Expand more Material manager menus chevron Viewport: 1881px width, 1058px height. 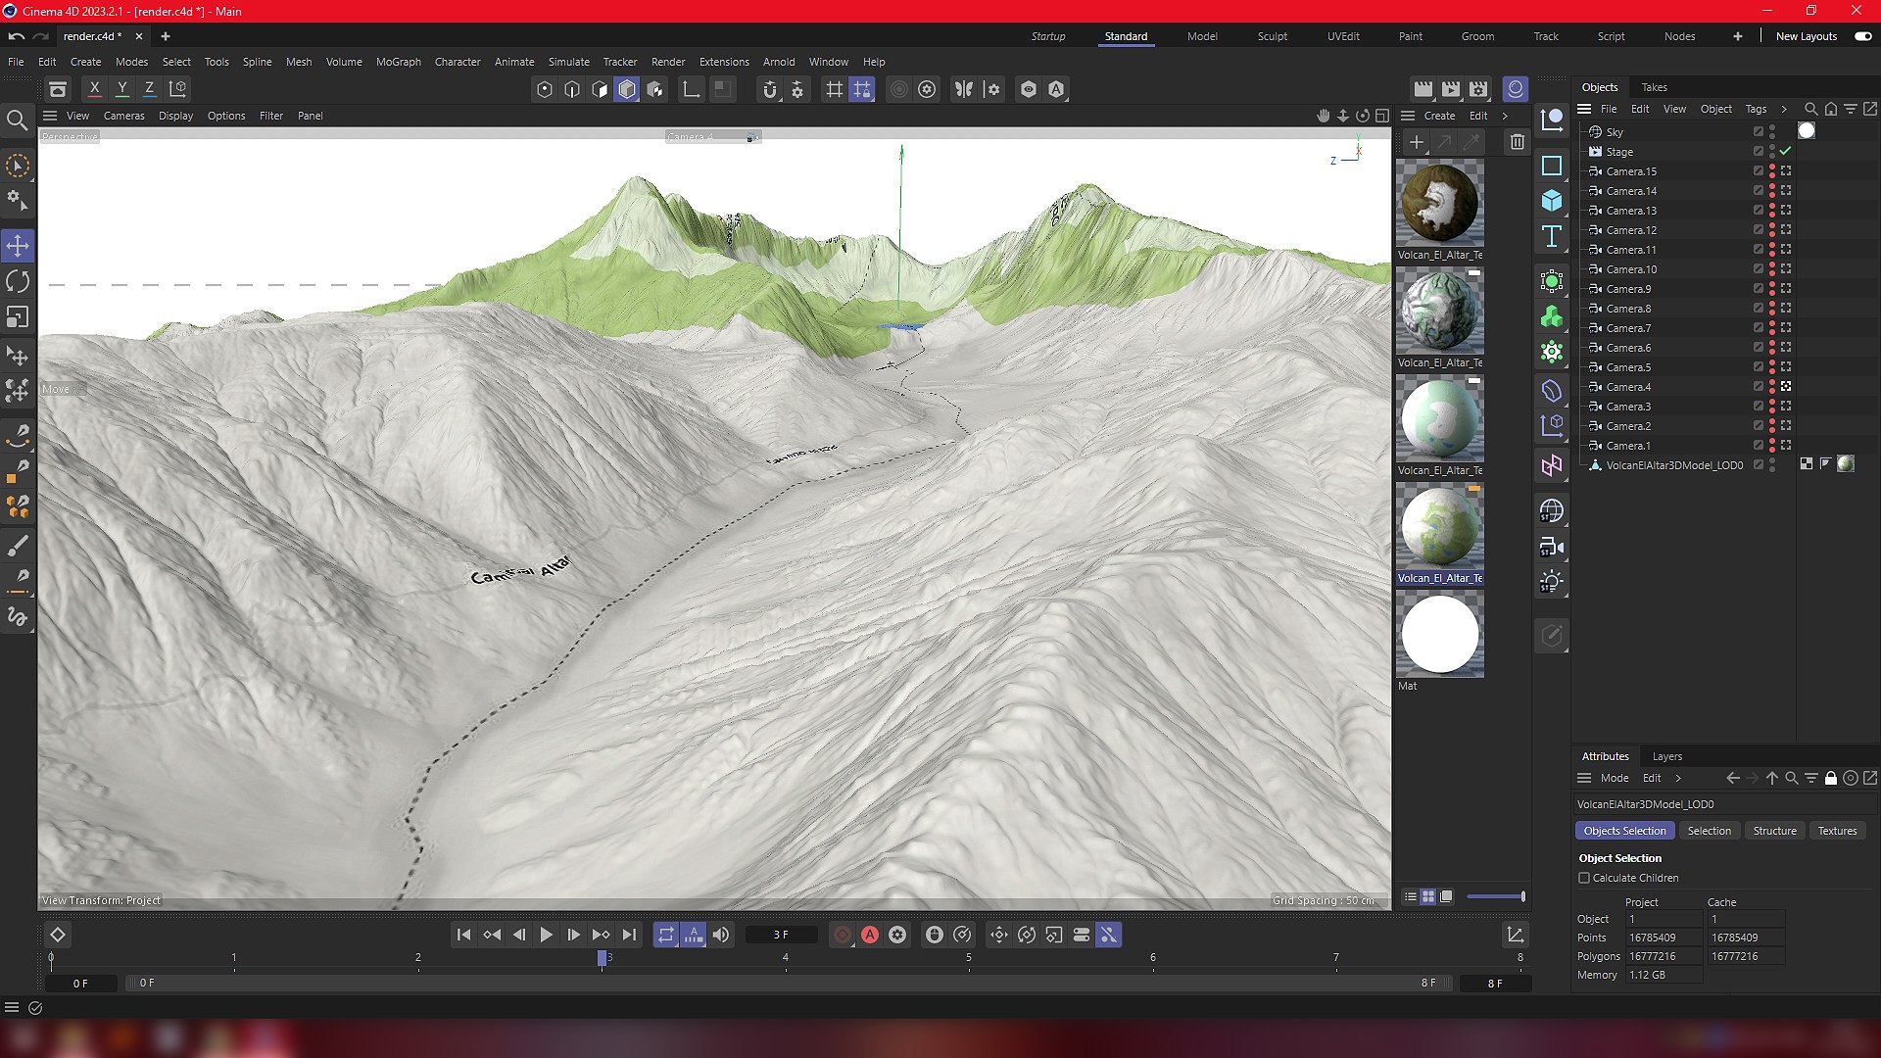1505,116
